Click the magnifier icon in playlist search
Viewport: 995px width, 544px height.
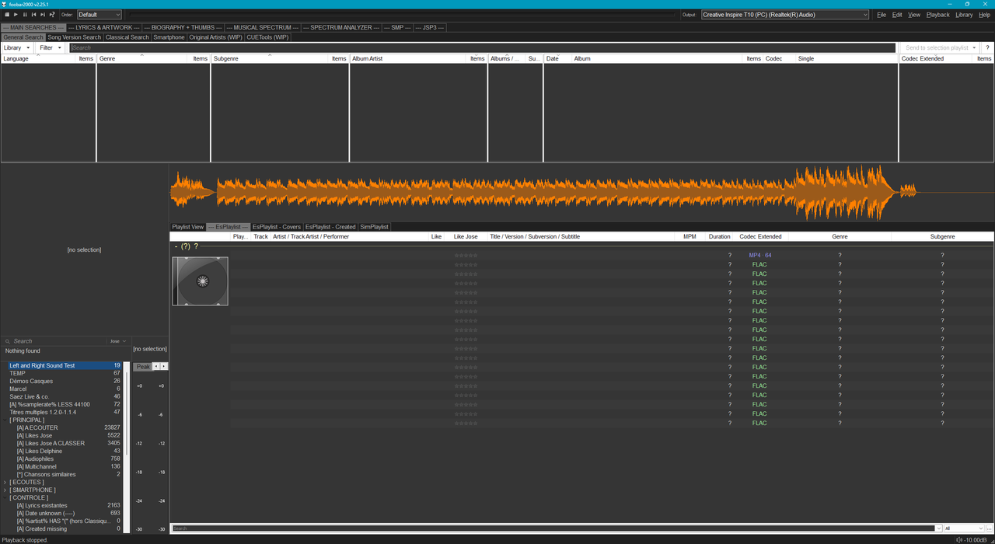pyautogui.click(x=8, y=341)
